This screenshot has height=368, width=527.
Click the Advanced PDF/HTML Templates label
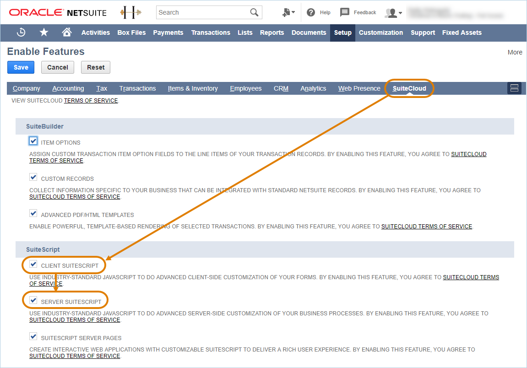[x=87, y=215]
